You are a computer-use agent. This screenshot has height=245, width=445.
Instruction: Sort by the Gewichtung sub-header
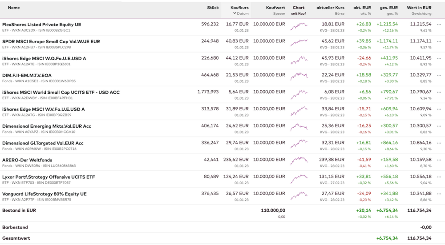click(x=422, y=14)
